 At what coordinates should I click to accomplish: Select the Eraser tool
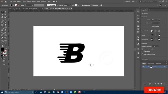[6, 25]
